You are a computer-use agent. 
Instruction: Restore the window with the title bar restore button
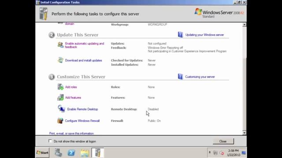coord(239,2)
